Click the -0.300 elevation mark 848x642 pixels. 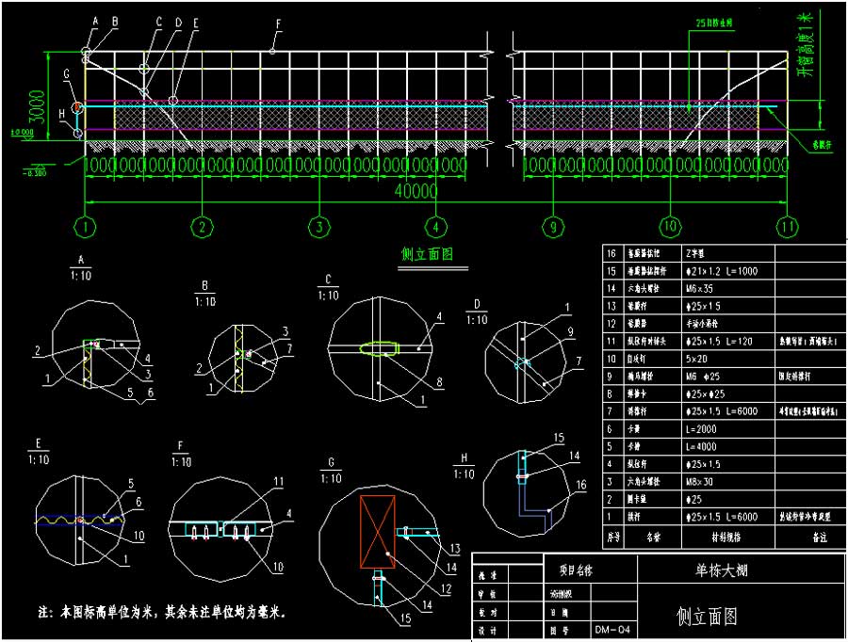(x=35, y=173)
